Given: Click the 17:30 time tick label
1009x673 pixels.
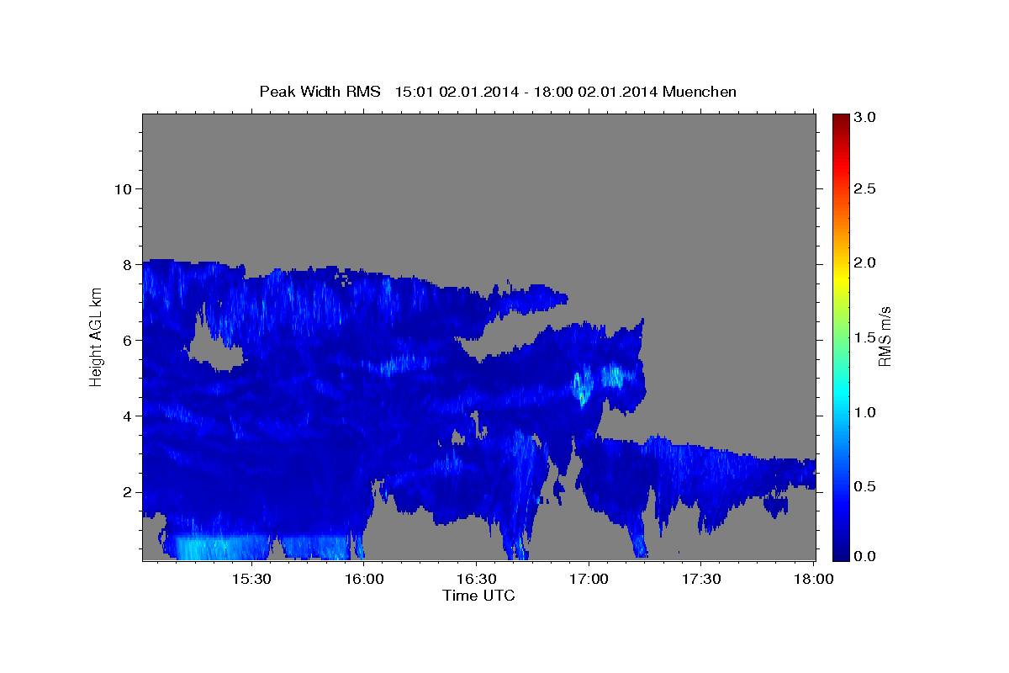Looking at the screenshot, I should pos(701,580).
